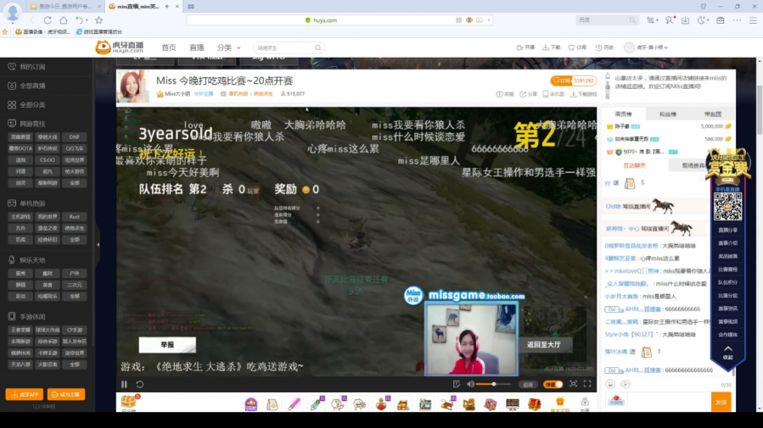Image resolution: width=763 pixels, height=428 pixels.
Task: Open the browser main hamburger menu
Action: click(x=753, y=20)
